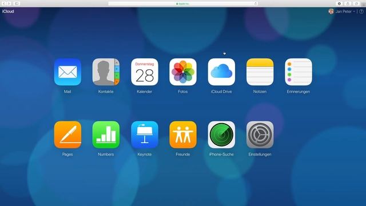Screen dimensions: 366x206
Task: Click the Erinnerungen label text
Action: (299, 92)
